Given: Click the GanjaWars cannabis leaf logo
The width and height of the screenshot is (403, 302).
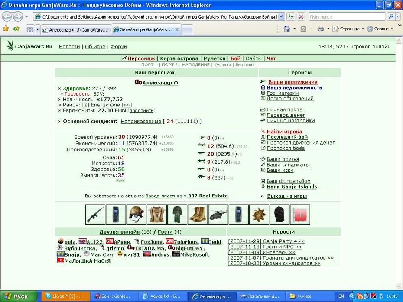Looking at the screenshot, I should tap(10, 45).
